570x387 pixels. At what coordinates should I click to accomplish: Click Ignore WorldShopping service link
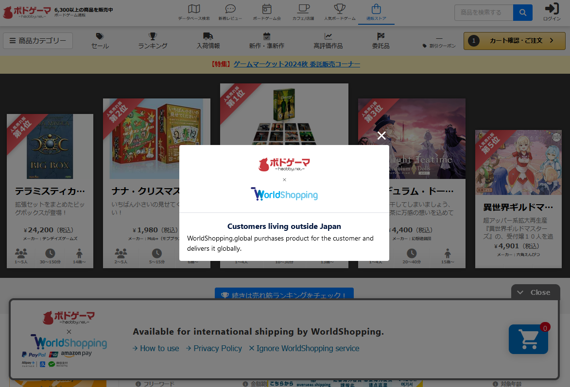tap(304, 349)
